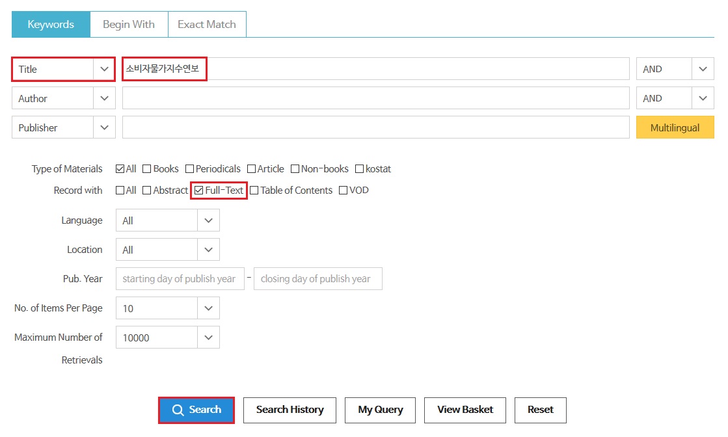Switch to the Begin With tab
728x437 pixels.
pos(129,25)
